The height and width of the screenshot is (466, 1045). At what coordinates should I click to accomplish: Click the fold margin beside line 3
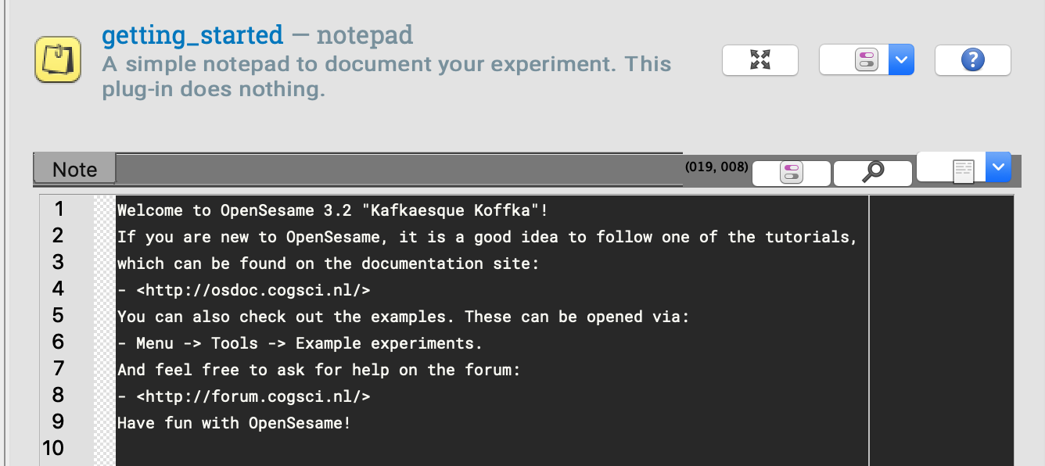coord(104,263)
